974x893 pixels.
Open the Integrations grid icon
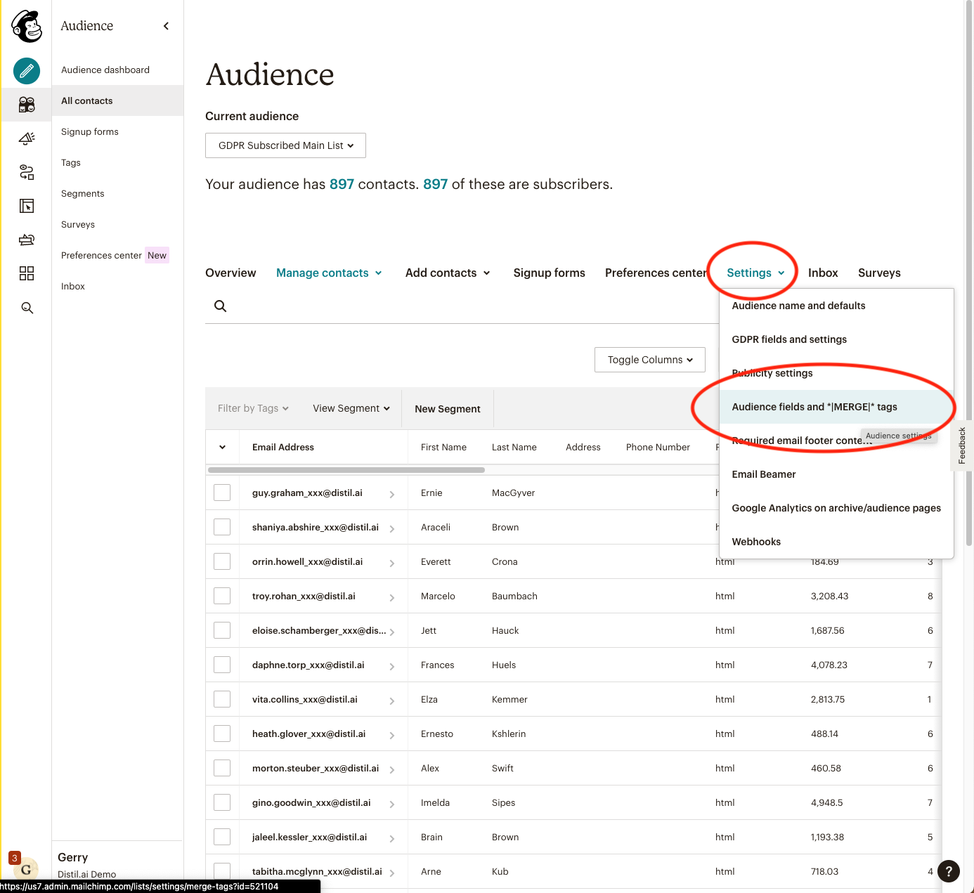tap(27, 273)
